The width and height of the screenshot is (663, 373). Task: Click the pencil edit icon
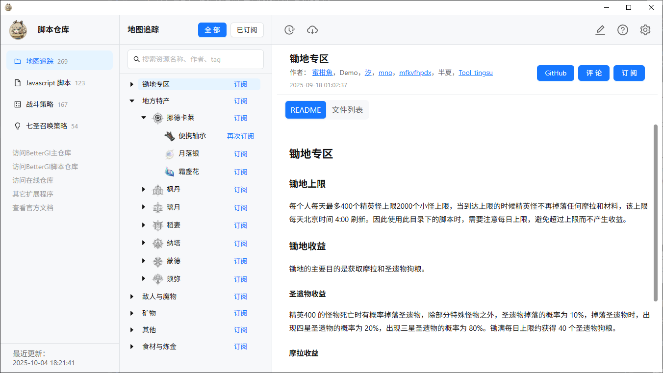point(600,29)
